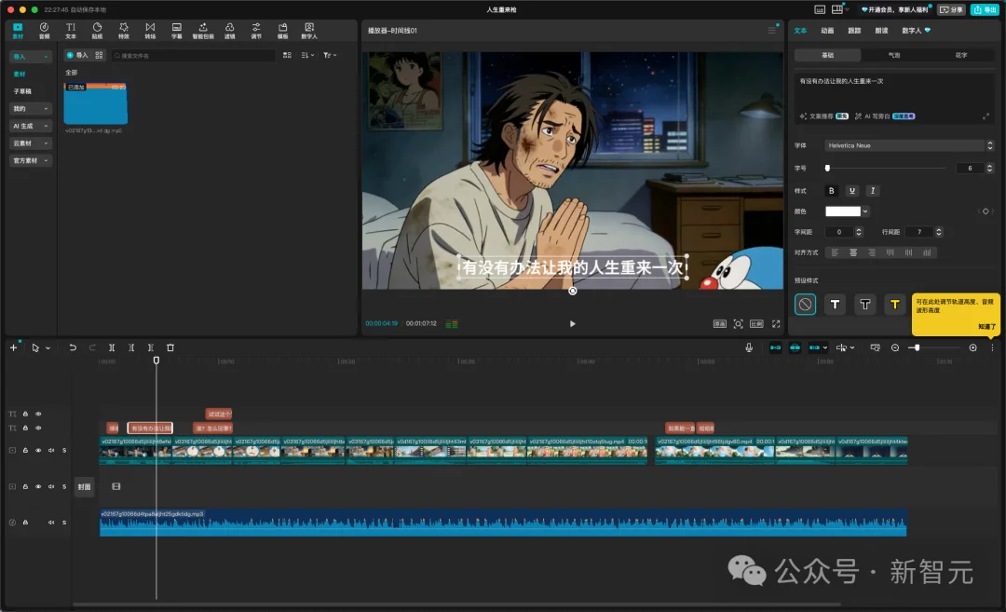Play the video in the player

(x=572, y=323)
